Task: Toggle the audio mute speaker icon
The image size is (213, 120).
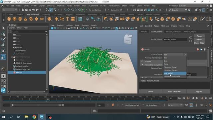Action: point(201,105)
